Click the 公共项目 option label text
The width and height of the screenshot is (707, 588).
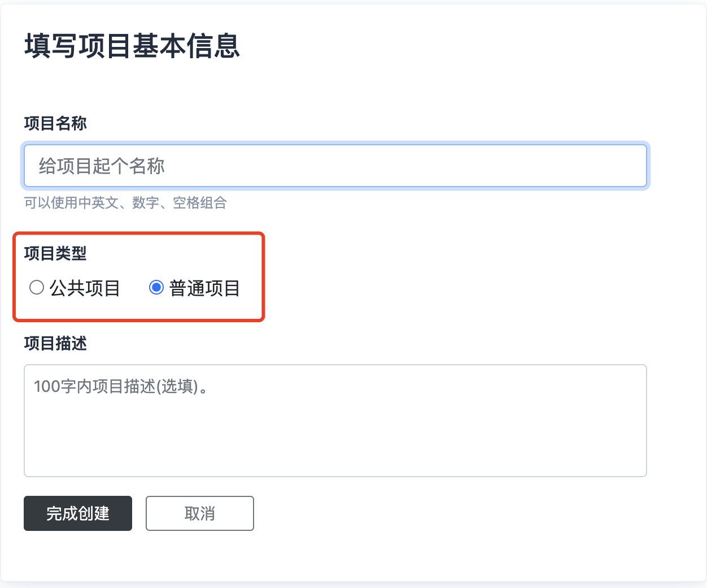click(85, 288)
